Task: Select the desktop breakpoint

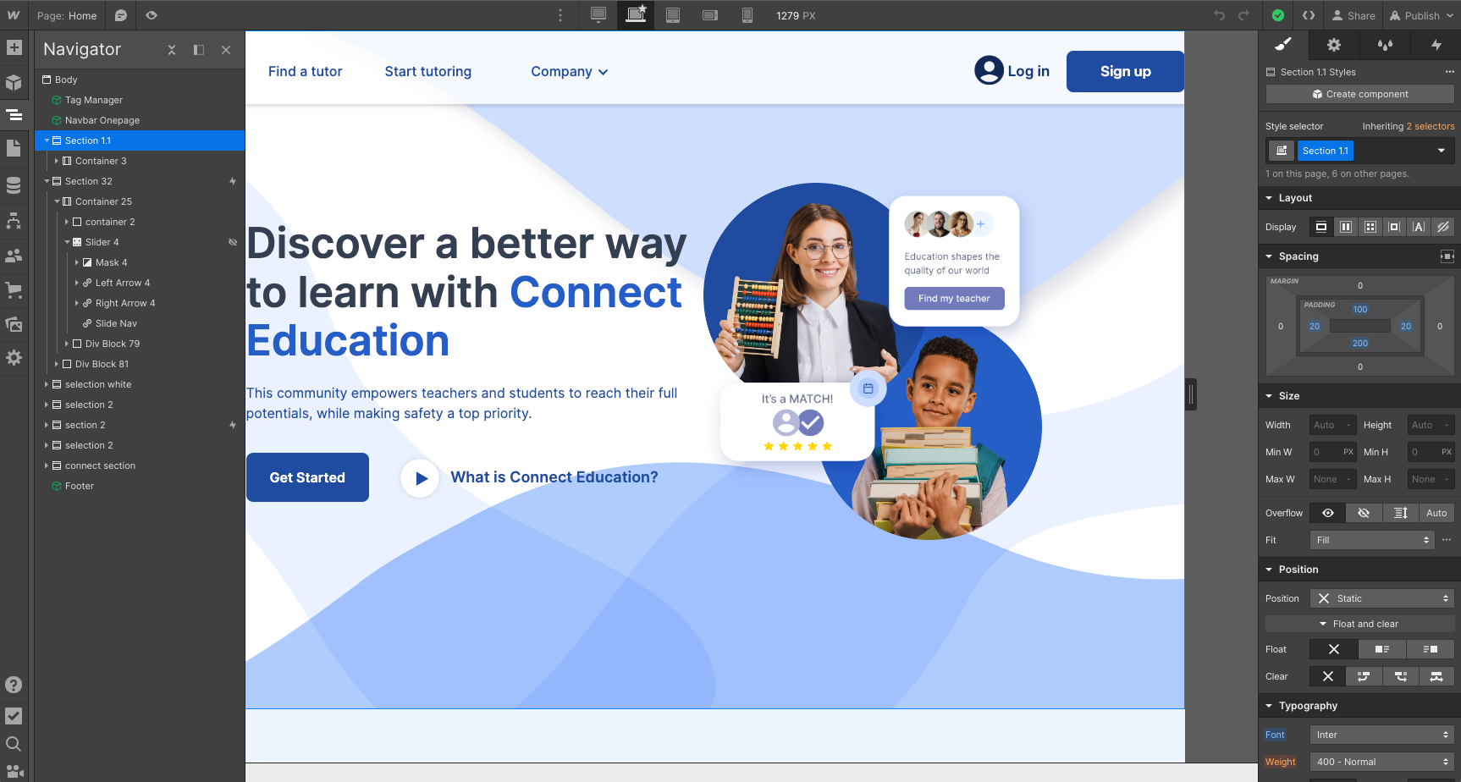Action: click(x=598, y=14)
